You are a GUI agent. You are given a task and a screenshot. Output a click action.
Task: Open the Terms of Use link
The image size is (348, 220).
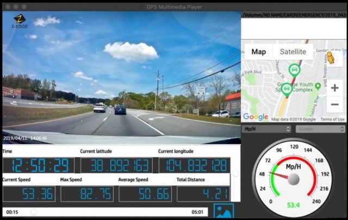pyautogui.click(x=332, y=120)
